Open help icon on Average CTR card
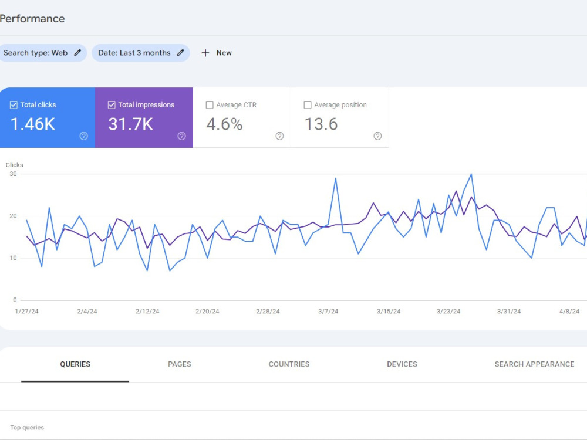 tap(279, 136)
